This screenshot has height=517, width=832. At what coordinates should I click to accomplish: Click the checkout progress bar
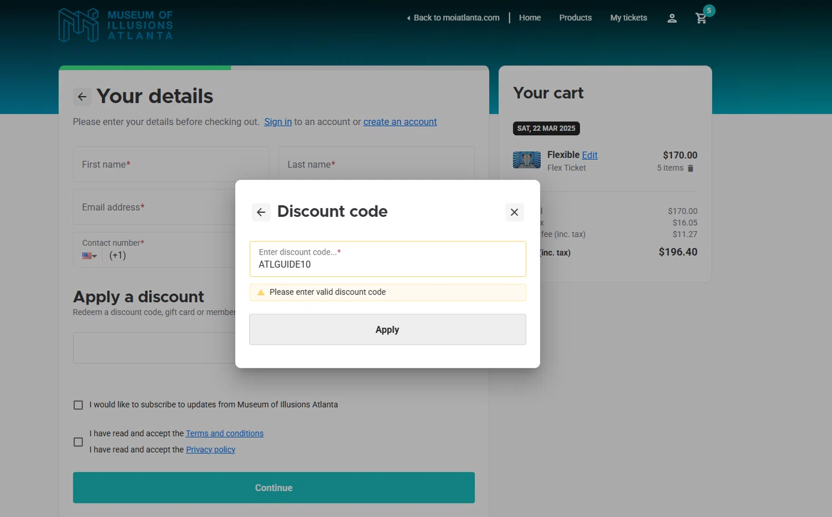coord(274,68)
